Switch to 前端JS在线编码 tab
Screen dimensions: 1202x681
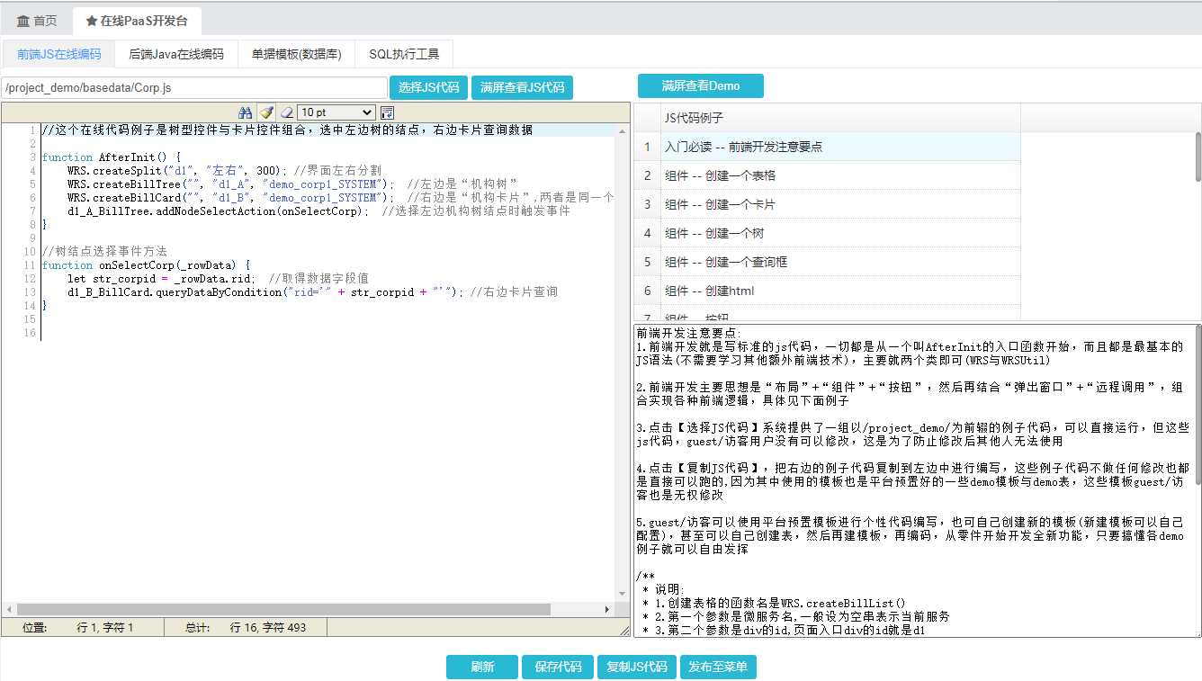tap(59, 54)
